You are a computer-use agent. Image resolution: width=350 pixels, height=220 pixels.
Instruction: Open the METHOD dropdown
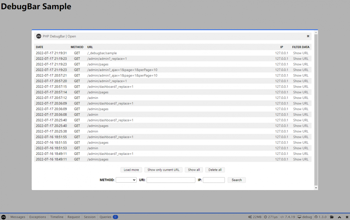click(126, 180)
